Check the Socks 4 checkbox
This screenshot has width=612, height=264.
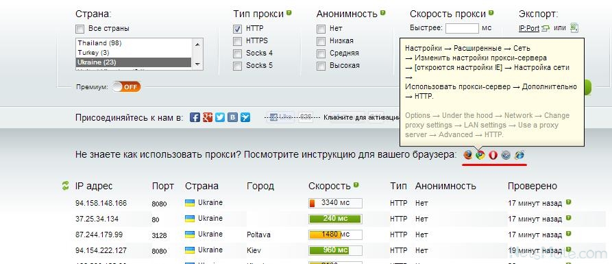pyautogui.click(x=237, y=53)
